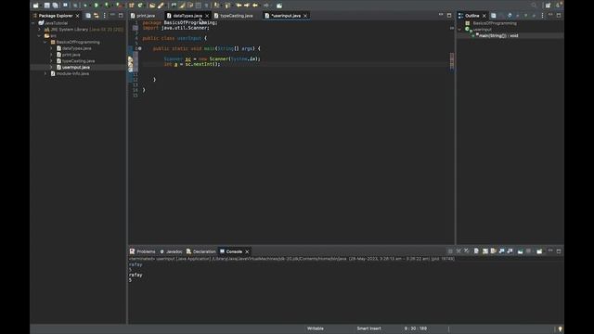Click the New file toolbar icon
This screenshot has height=334, width=594.
click(x=35, y=6)
